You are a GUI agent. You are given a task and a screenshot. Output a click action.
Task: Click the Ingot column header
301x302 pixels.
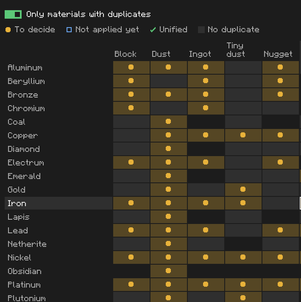200,54
